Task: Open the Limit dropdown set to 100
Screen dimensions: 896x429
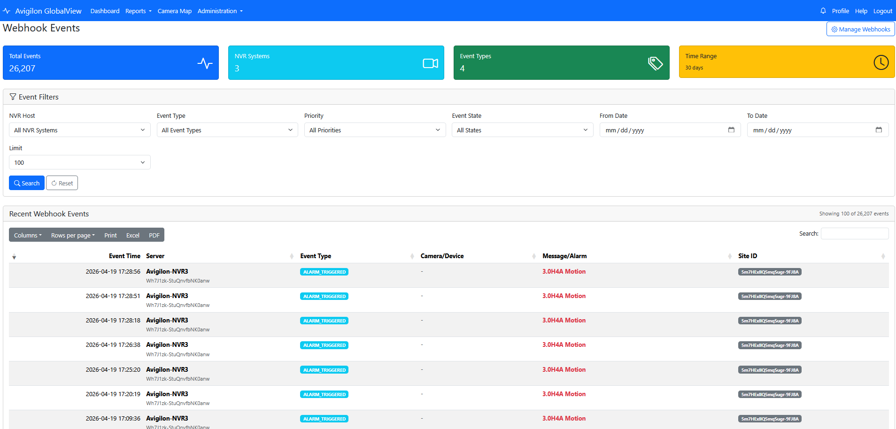Action: tap(80, 162)
